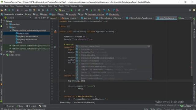Toggle the Structure tool window

1,36
